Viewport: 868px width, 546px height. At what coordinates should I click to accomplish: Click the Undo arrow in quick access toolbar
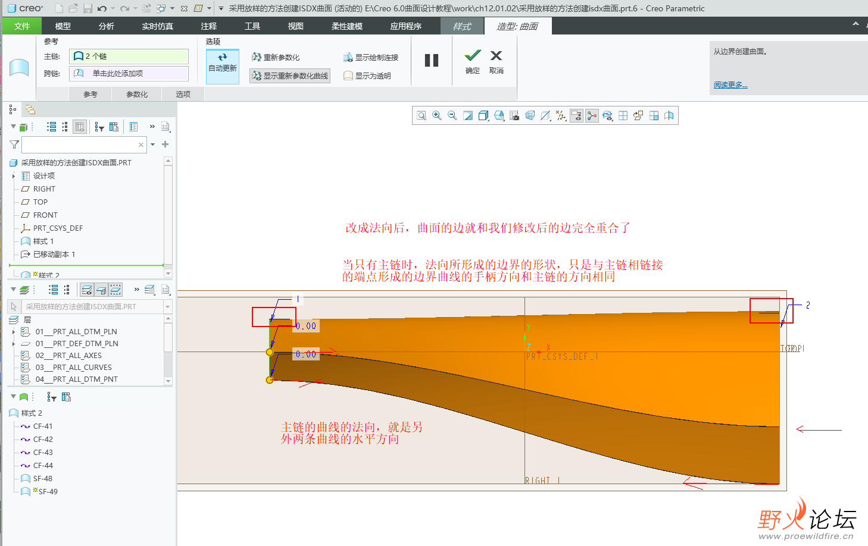pos(102,8)
